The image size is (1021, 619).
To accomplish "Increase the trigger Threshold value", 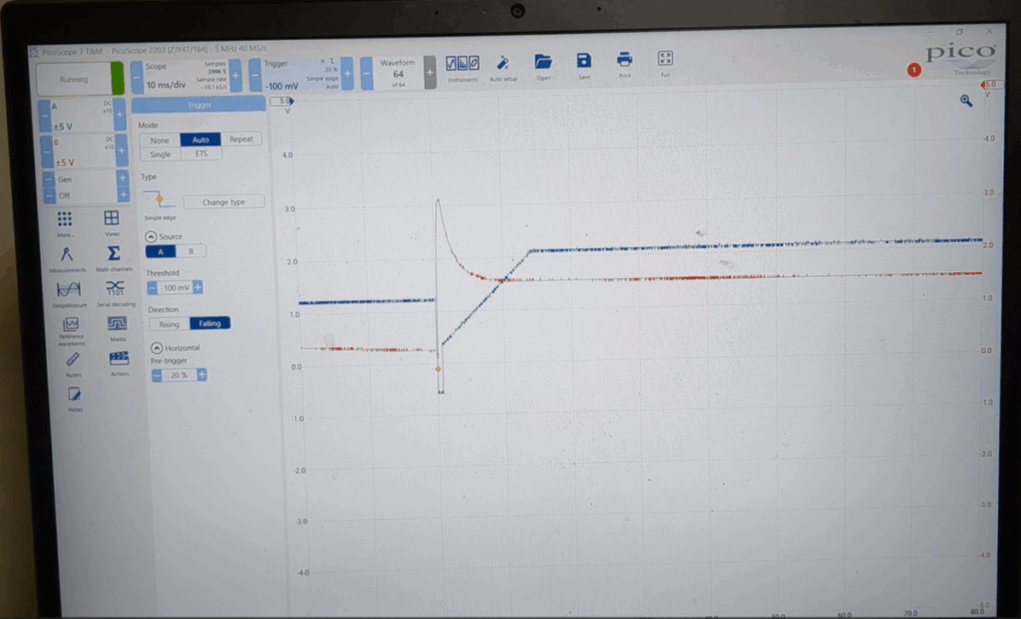I will tap(197, 287).
